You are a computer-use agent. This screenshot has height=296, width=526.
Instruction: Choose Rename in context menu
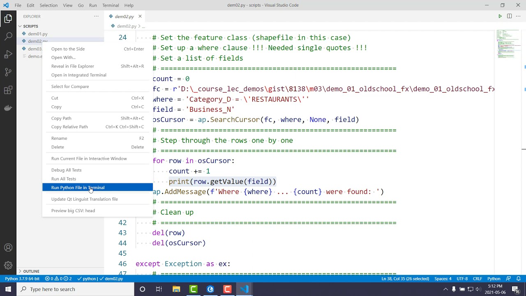point(97,138)
